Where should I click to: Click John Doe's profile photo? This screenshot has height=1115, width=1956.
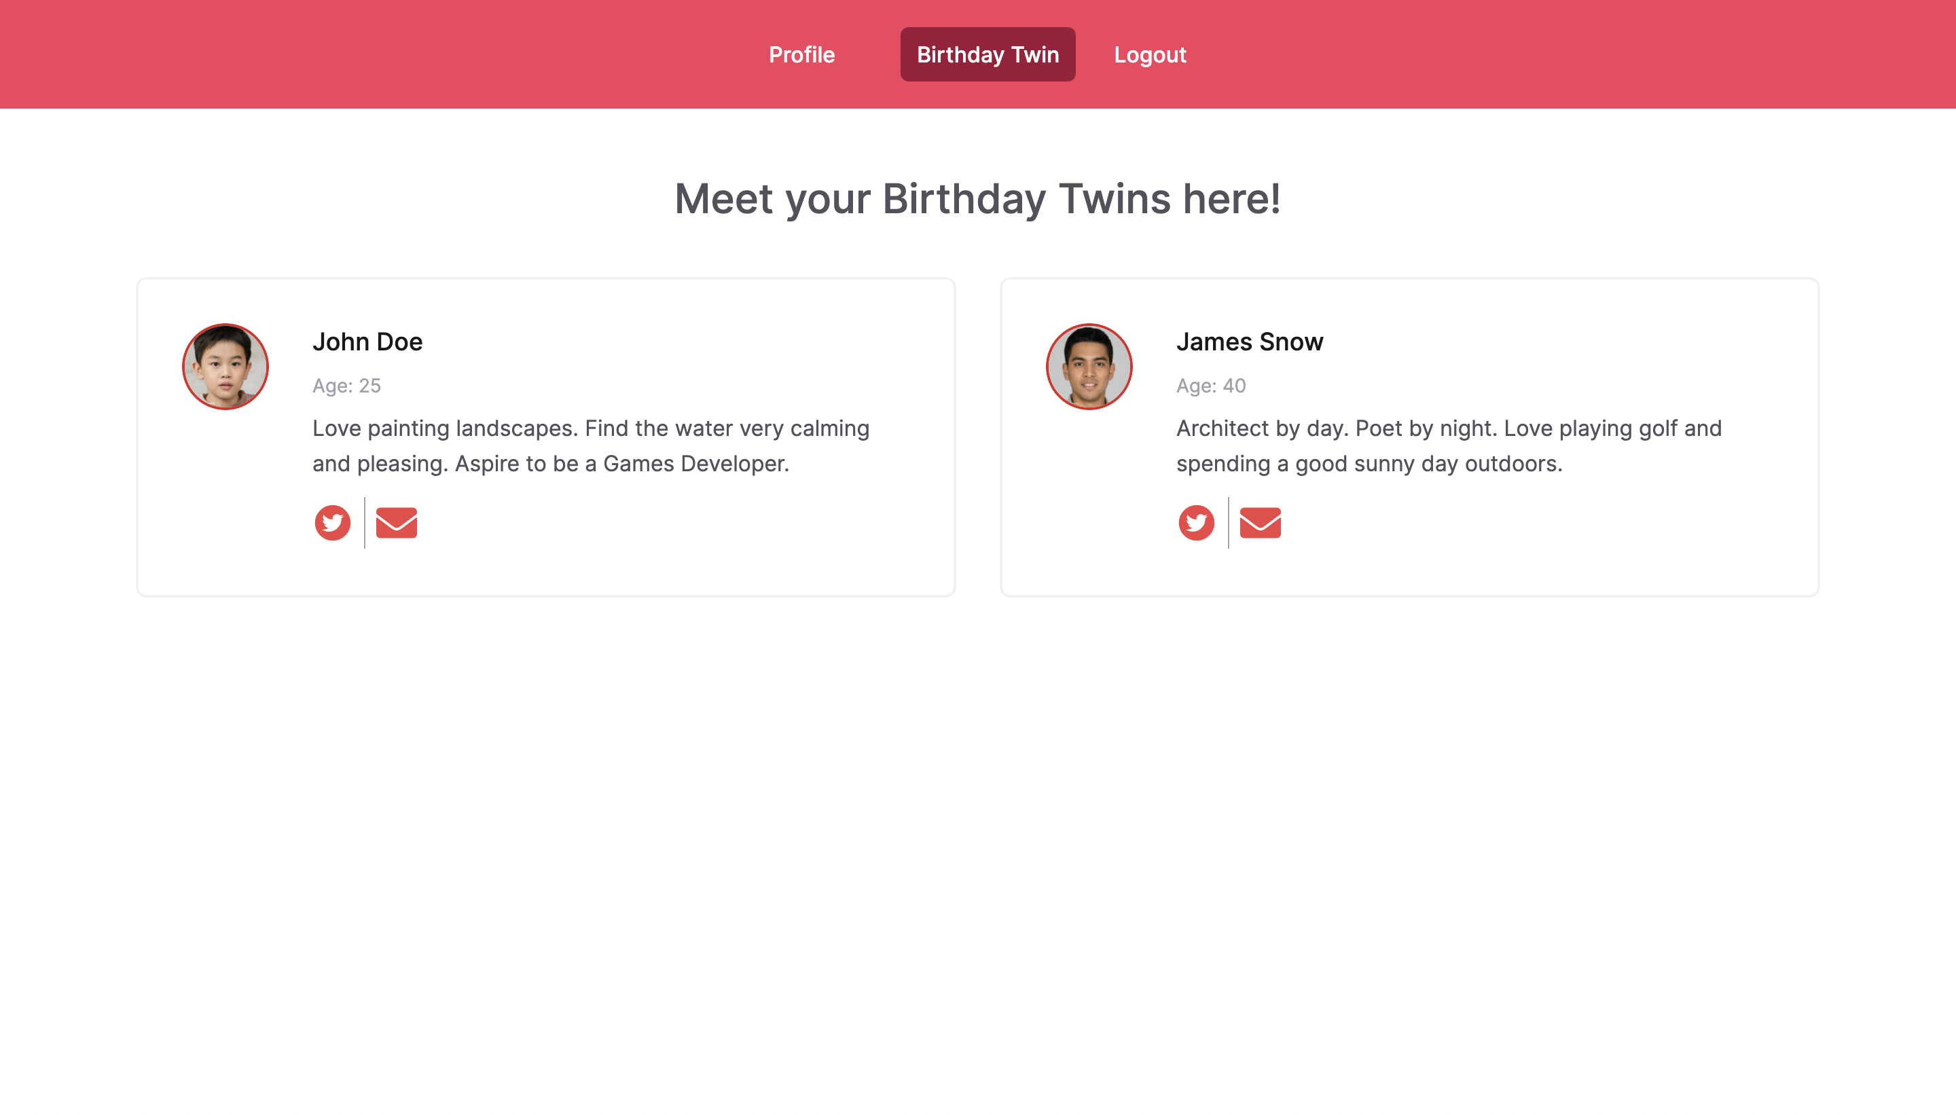(x=225, y=366)
